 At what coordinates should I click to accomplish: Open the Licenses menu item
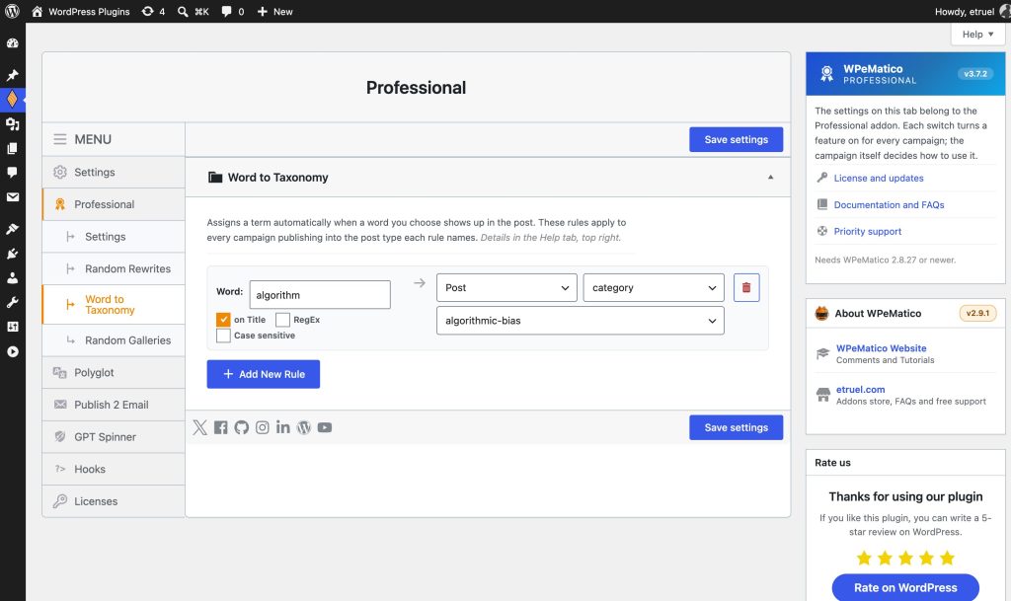click(x=114, y=501)
